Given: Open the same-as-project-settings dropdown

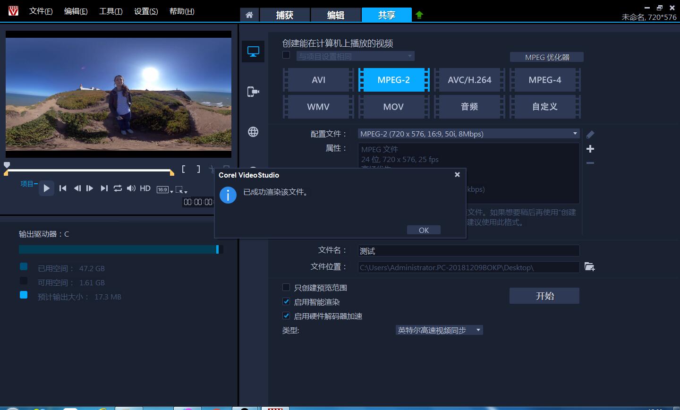Looking at the screenshot, I should [x=356, y=56].
